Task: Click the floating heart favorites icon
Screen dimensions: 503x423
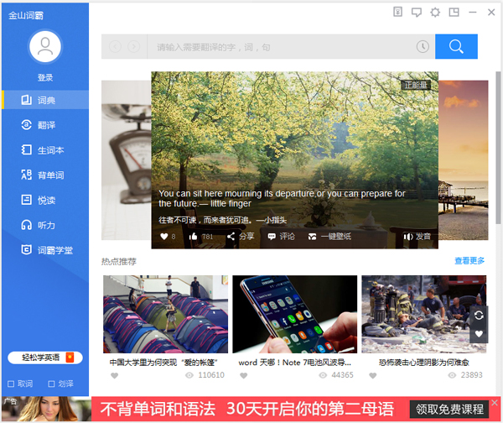Action: (479, 334)
